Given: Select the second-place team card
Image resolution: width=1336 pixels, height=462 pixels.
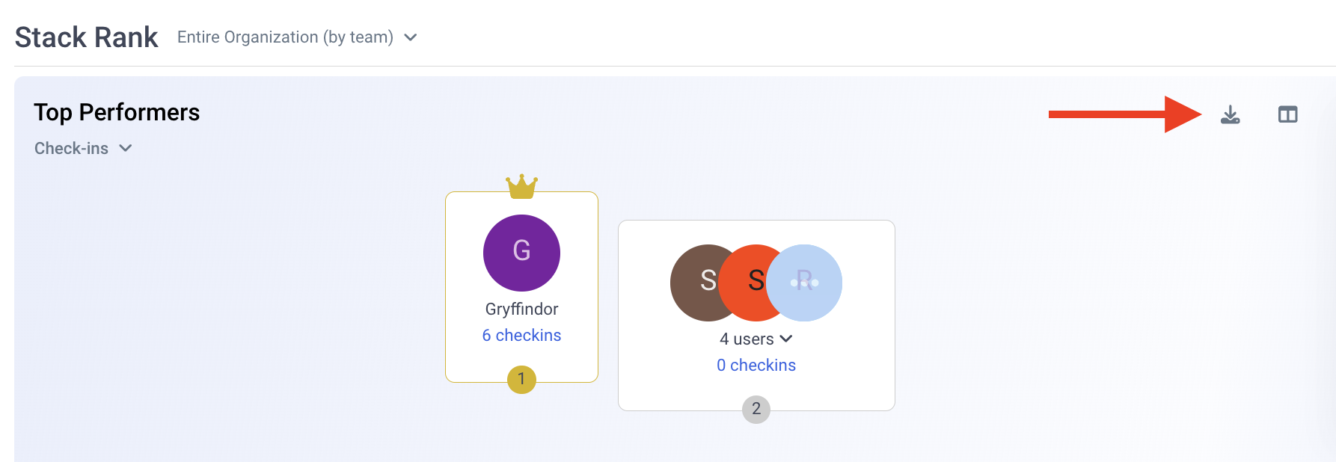Looking at the screenshot, I should (756, 315).
